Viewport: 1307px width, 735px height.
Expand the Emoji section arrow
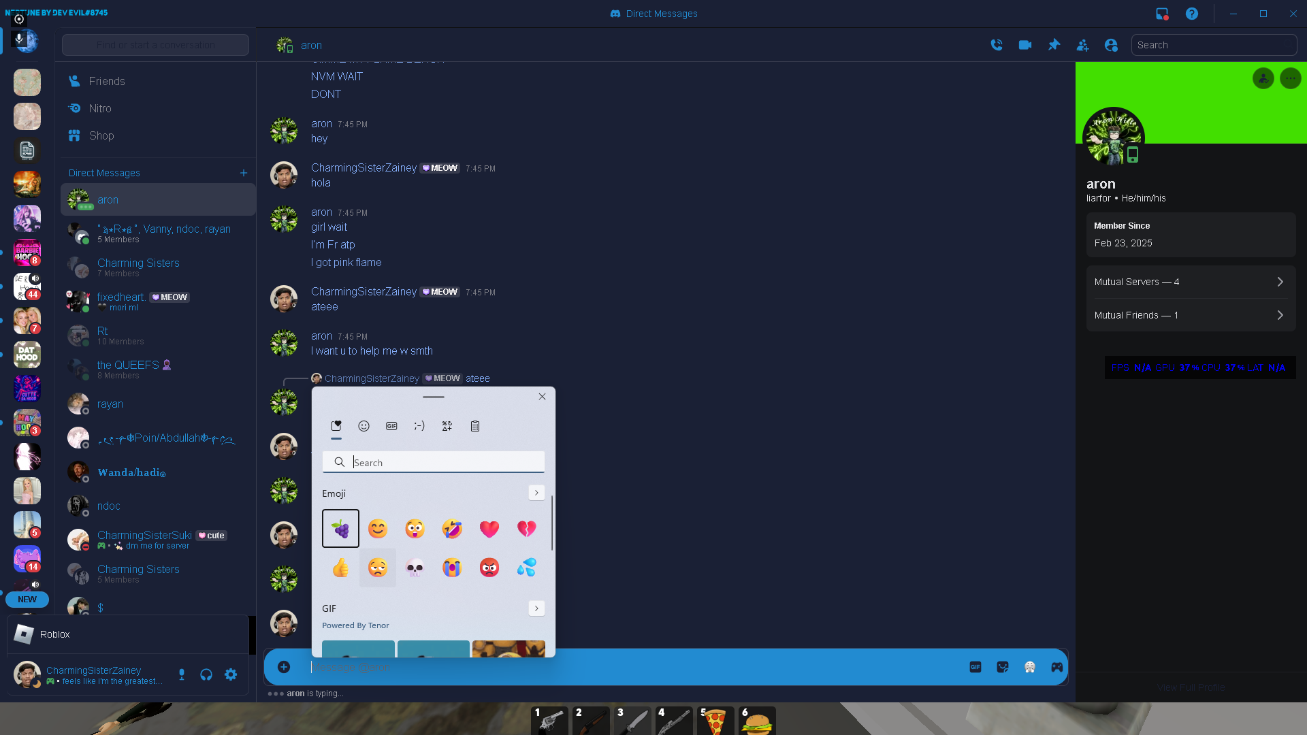pos(536,493)
